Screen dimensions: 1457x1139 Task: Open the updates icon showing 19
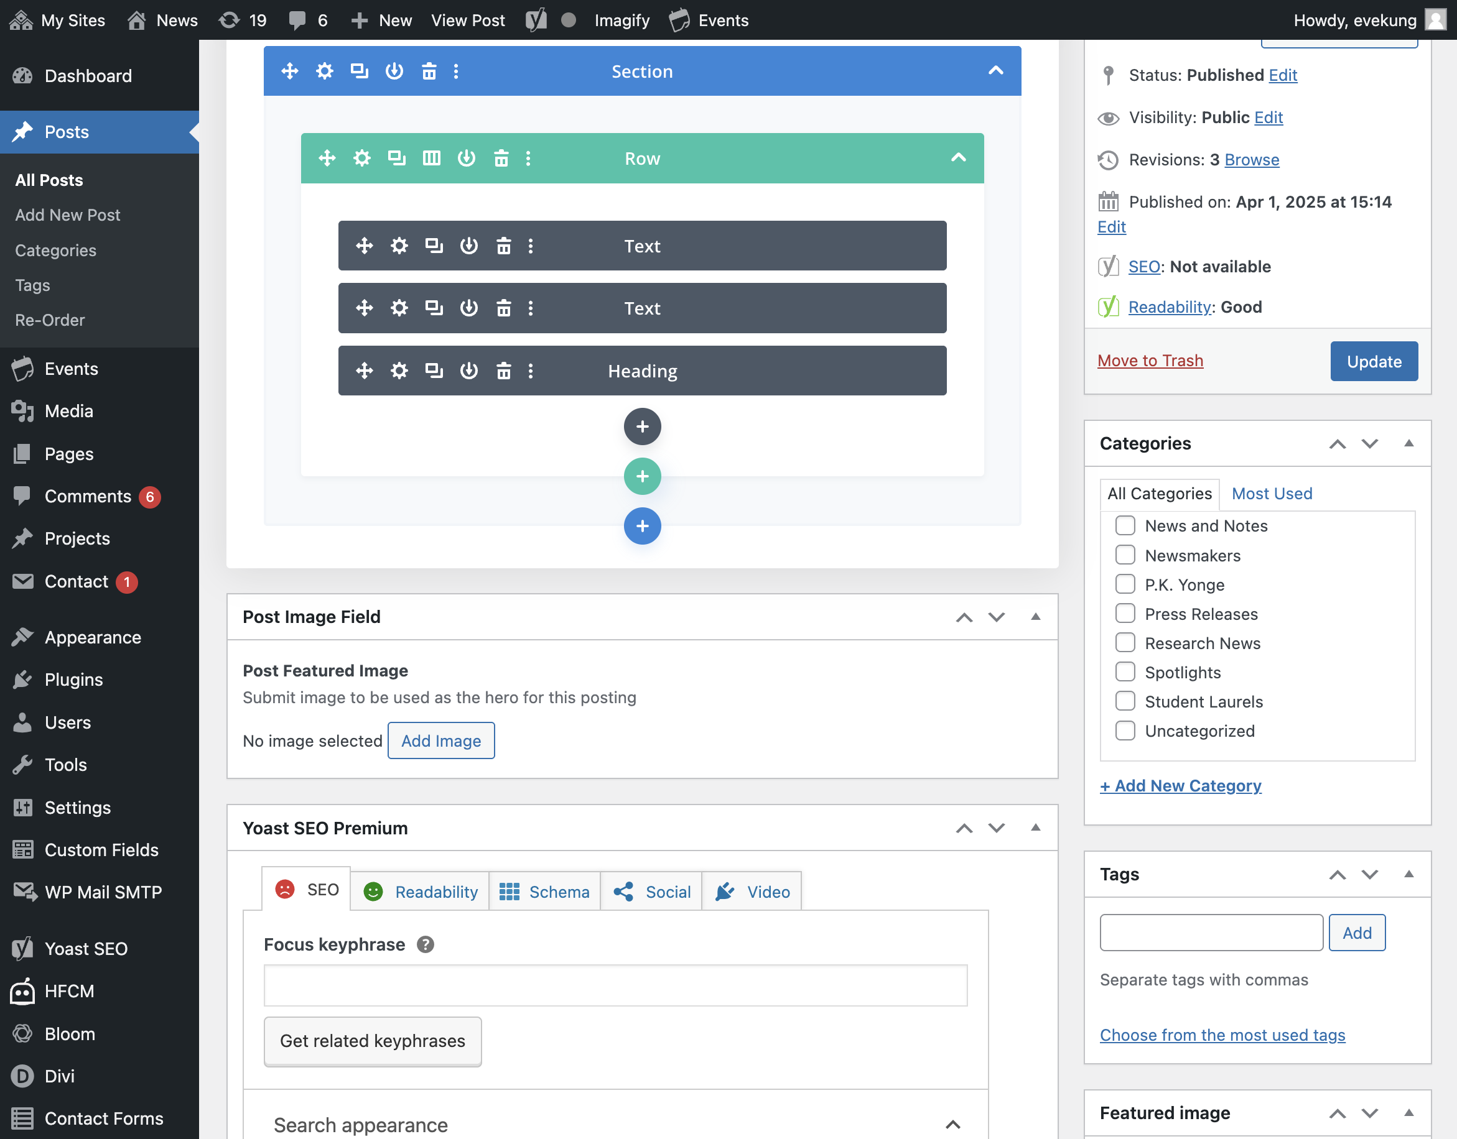243,20
